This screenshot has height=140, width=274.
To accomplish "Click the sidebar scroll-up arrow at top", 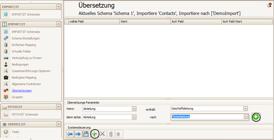I will [31, 2].
